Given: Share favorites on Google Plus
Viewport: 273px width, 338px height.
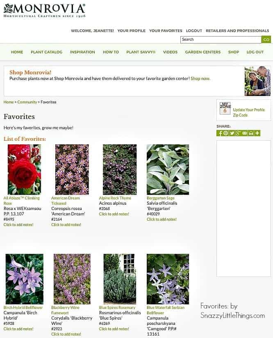Looking at the screenshot, I should (x=238, y=133).
